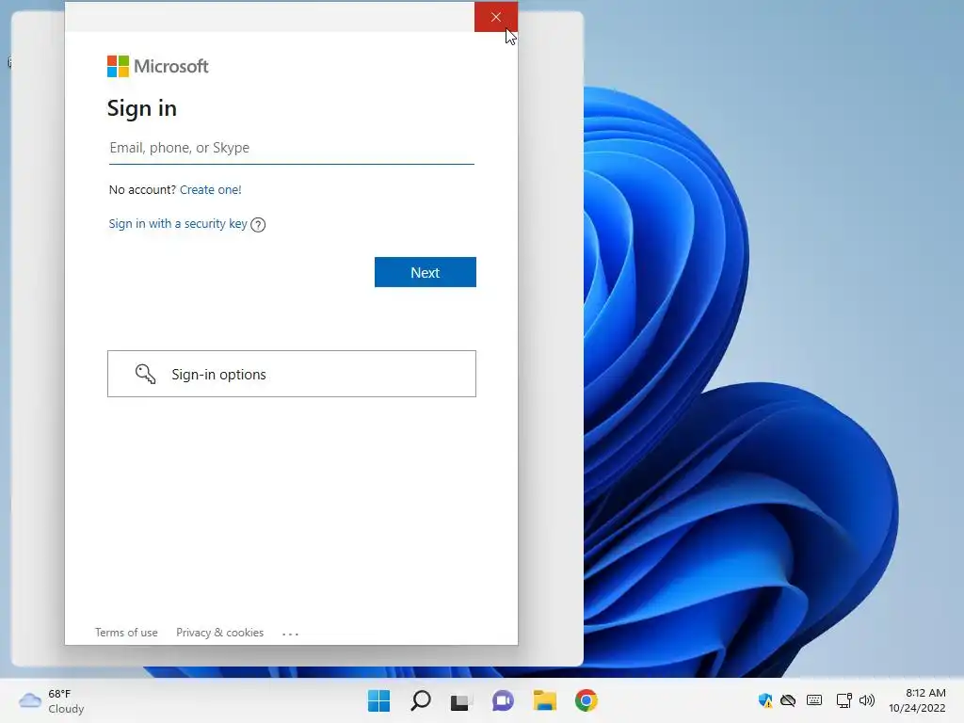Click the key icon in Sign-in options

click(146, 374)
